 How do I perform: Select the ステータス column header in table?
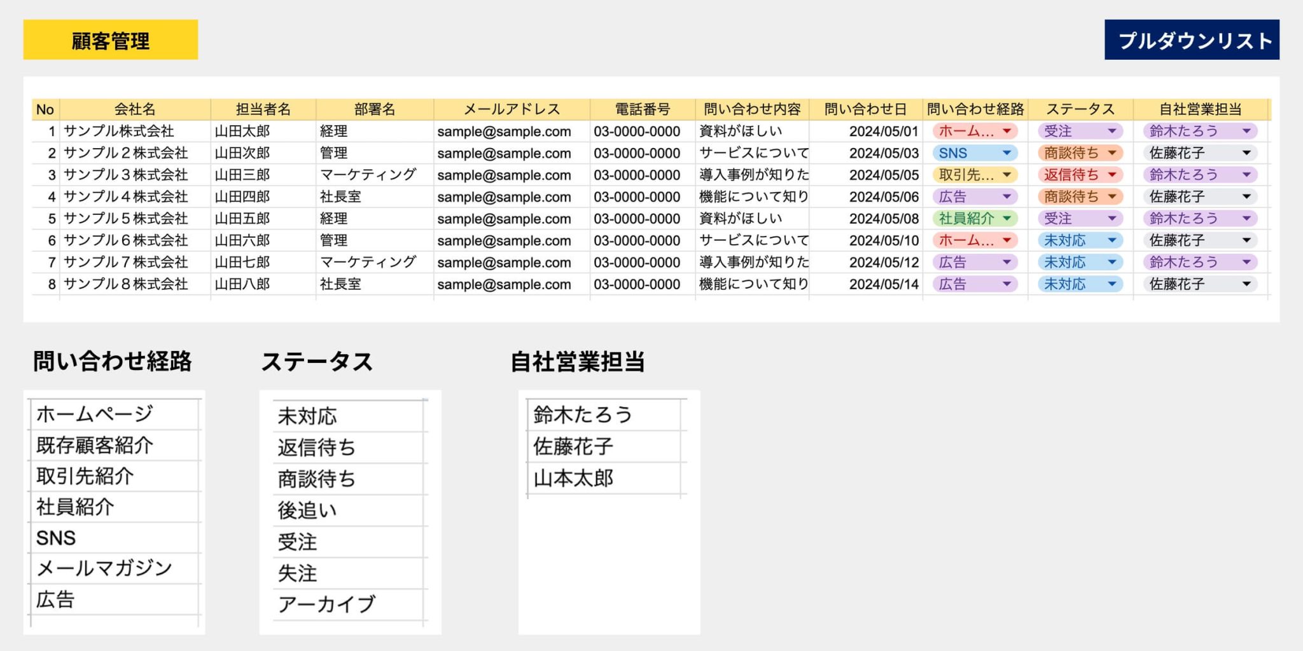click(x=1080, y=109)
